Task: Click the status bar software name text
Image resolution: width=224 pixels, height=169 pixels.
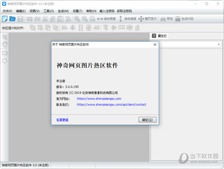Action: coord(26,165)
